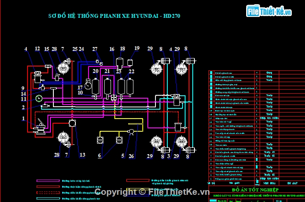Click the number label 5
305x202 pixels.
coord(123,156)
